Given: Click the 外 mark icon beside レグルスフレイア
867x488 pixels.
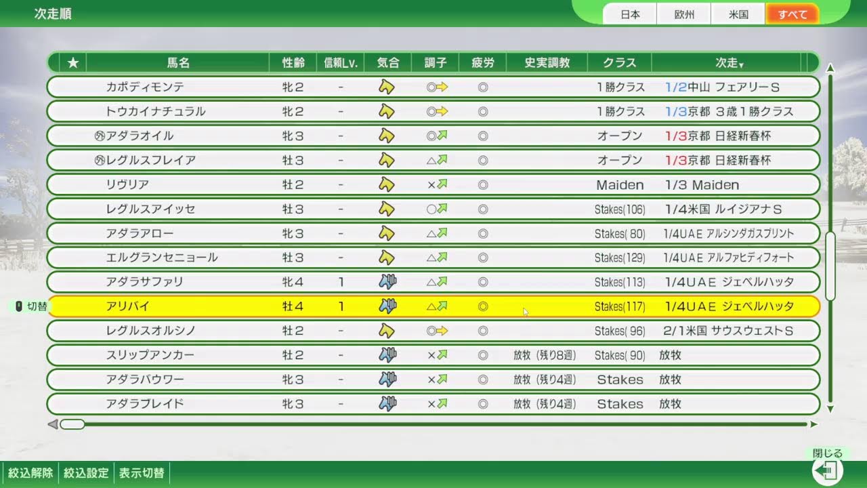Looking at the screenshot, I should click(100, 160).
